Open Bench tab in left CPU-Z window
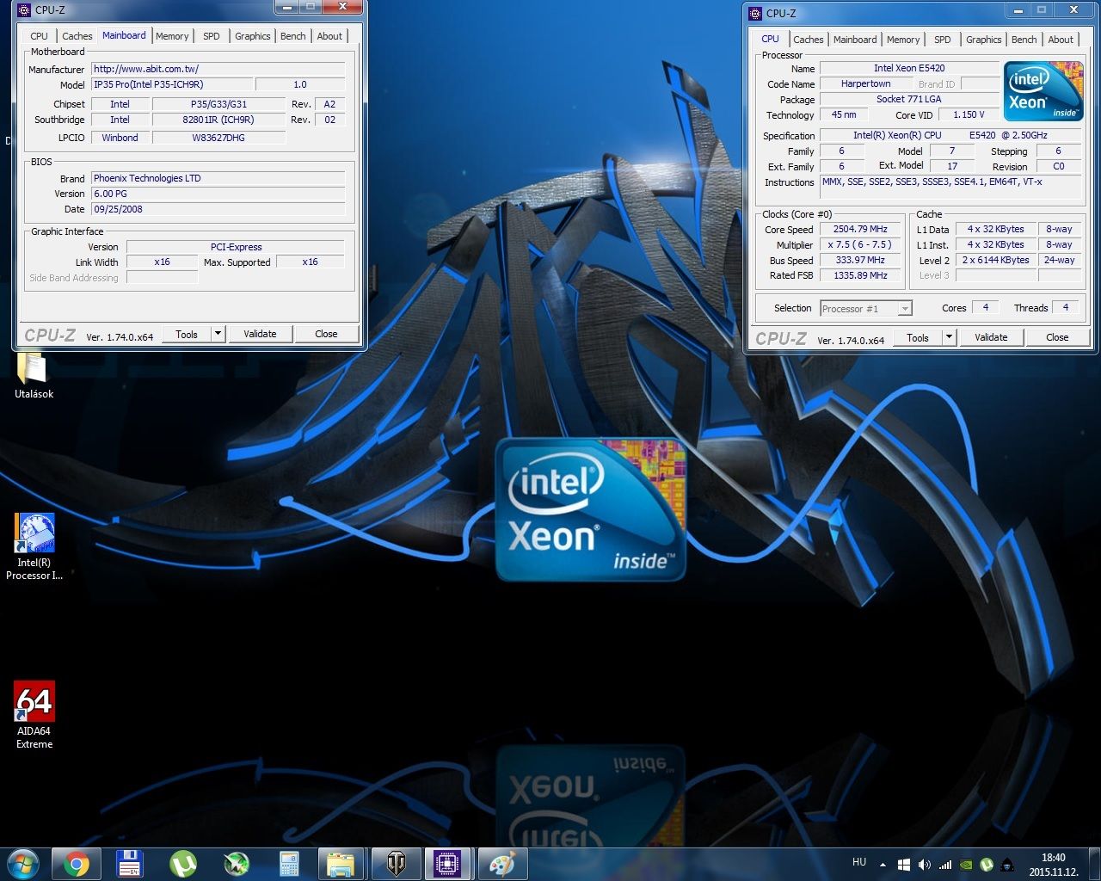The height and width of the screenshot is (881, 1101). click(293, 36)
